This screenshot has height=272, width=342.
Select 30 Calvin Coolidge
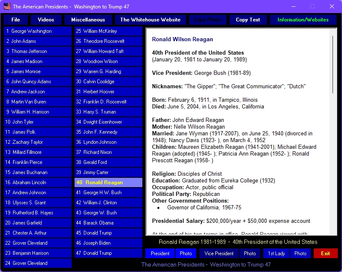pos(108,82)
